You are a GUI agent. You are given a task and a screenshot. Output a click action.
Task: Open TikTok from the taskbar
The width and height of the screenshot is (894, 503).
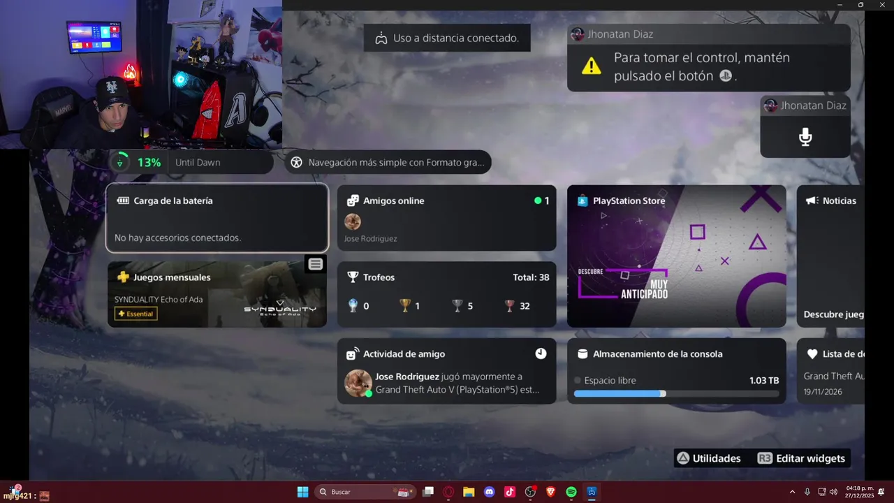(x=510, y=492)
